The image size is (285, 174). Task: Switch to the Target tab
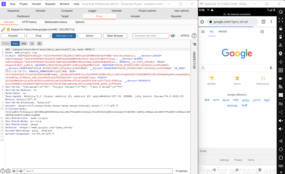pos(65,16)
